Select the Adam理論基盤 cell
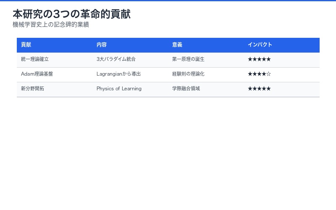The image size is (336, 210). (37, 74)
